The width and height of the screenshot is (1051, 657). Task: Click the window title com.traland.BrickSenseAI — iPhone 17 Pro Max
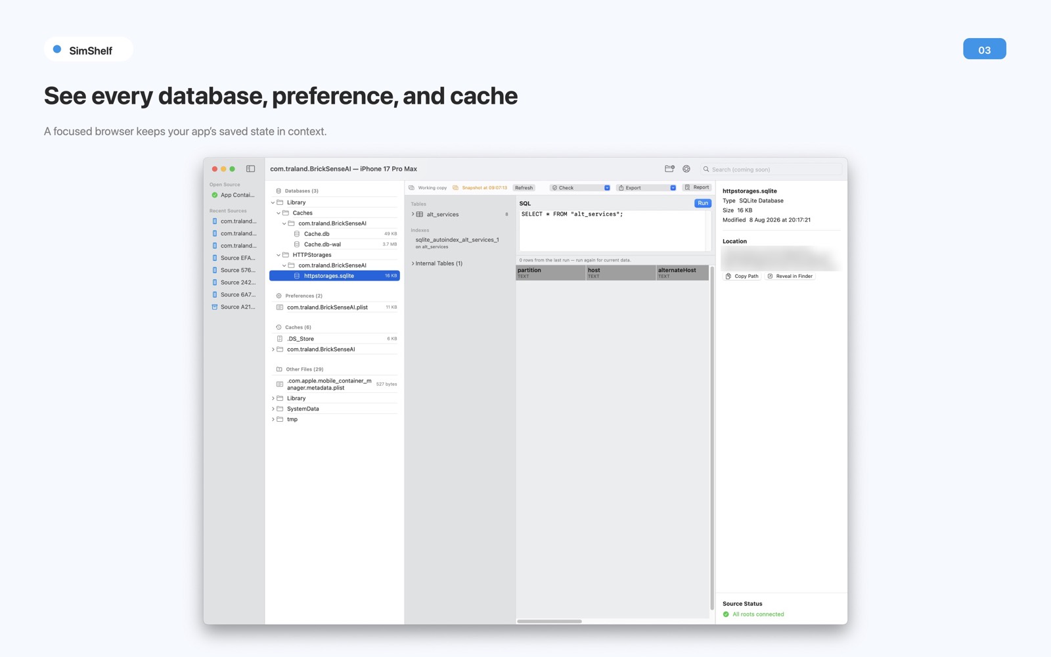(x=344, y=169)
